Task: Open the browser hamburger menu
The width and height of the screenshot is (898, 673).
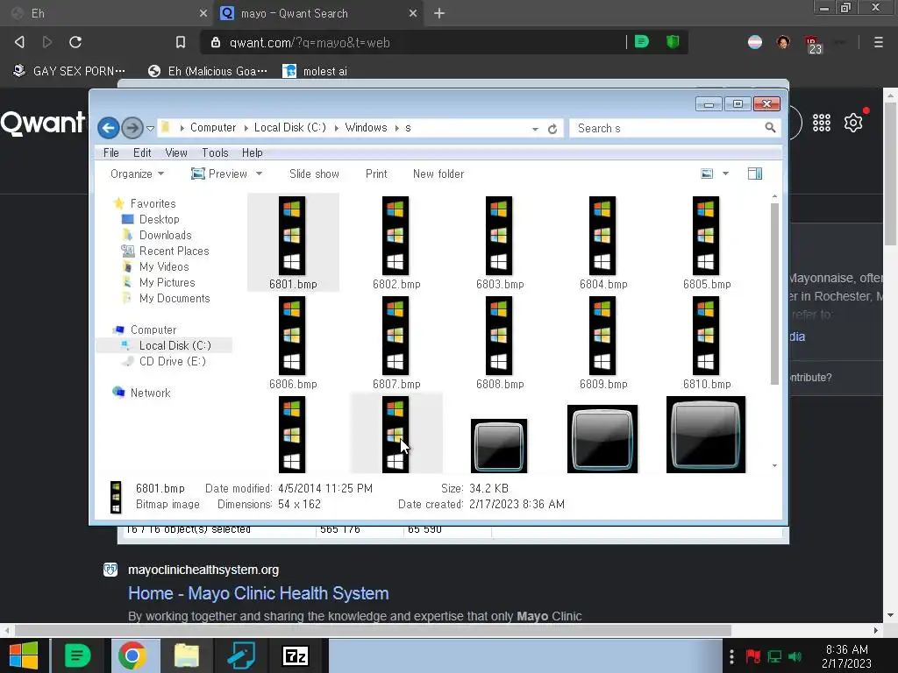Action: point(878,42)
